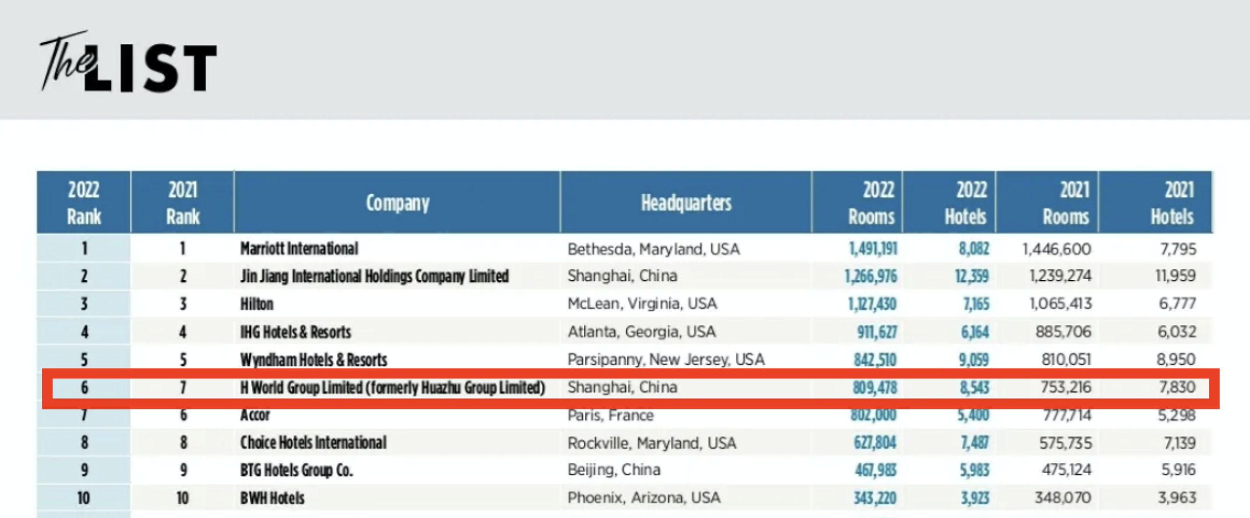
Task: Select Wyndham Hotels & Resorts name
Action: click(x=313, y=360)
